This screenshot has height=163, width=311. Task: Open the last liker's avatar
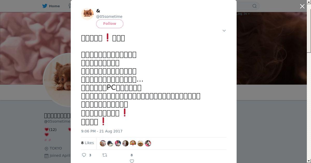(x=148, y=143)
